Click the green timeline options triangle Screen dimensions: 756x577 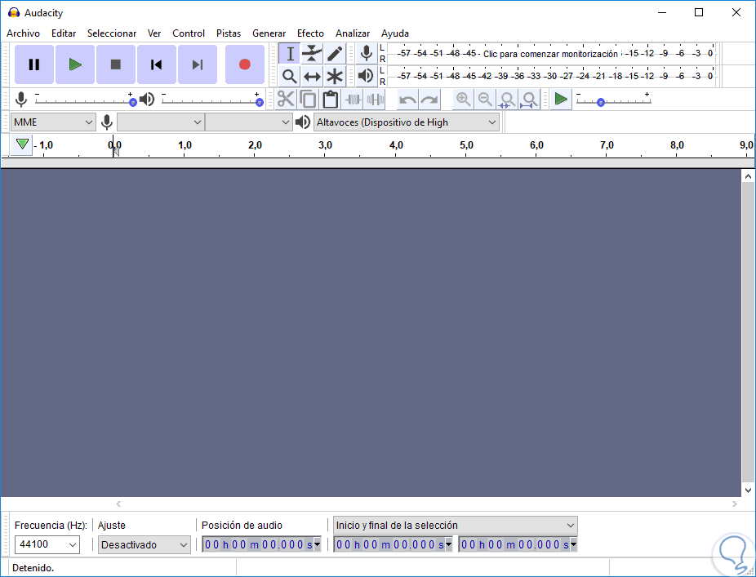click(x=22, y=144)
